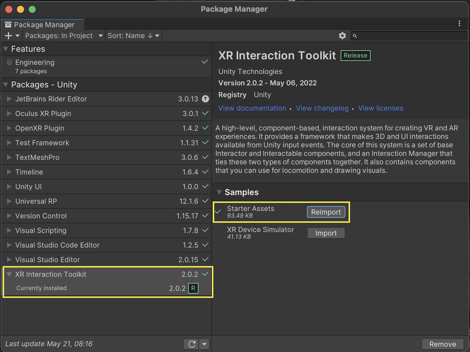Expand the Test Framework entry
The width and height of the screenshot is (470, 352).
(x=9, y=143)
